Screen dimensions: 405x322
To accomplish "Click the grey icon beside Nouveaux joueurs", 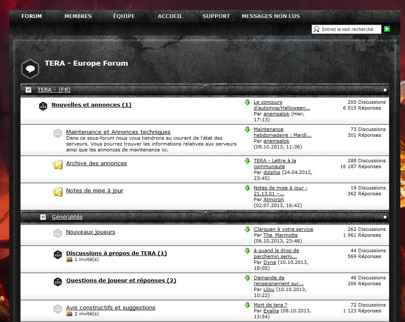I will [58, 233].
